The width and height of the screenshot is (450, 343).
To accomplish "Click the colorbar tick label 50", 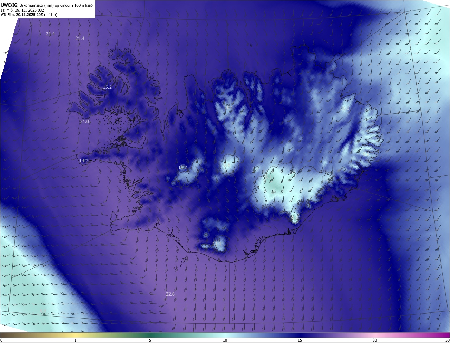I will (x=447, y=340).
